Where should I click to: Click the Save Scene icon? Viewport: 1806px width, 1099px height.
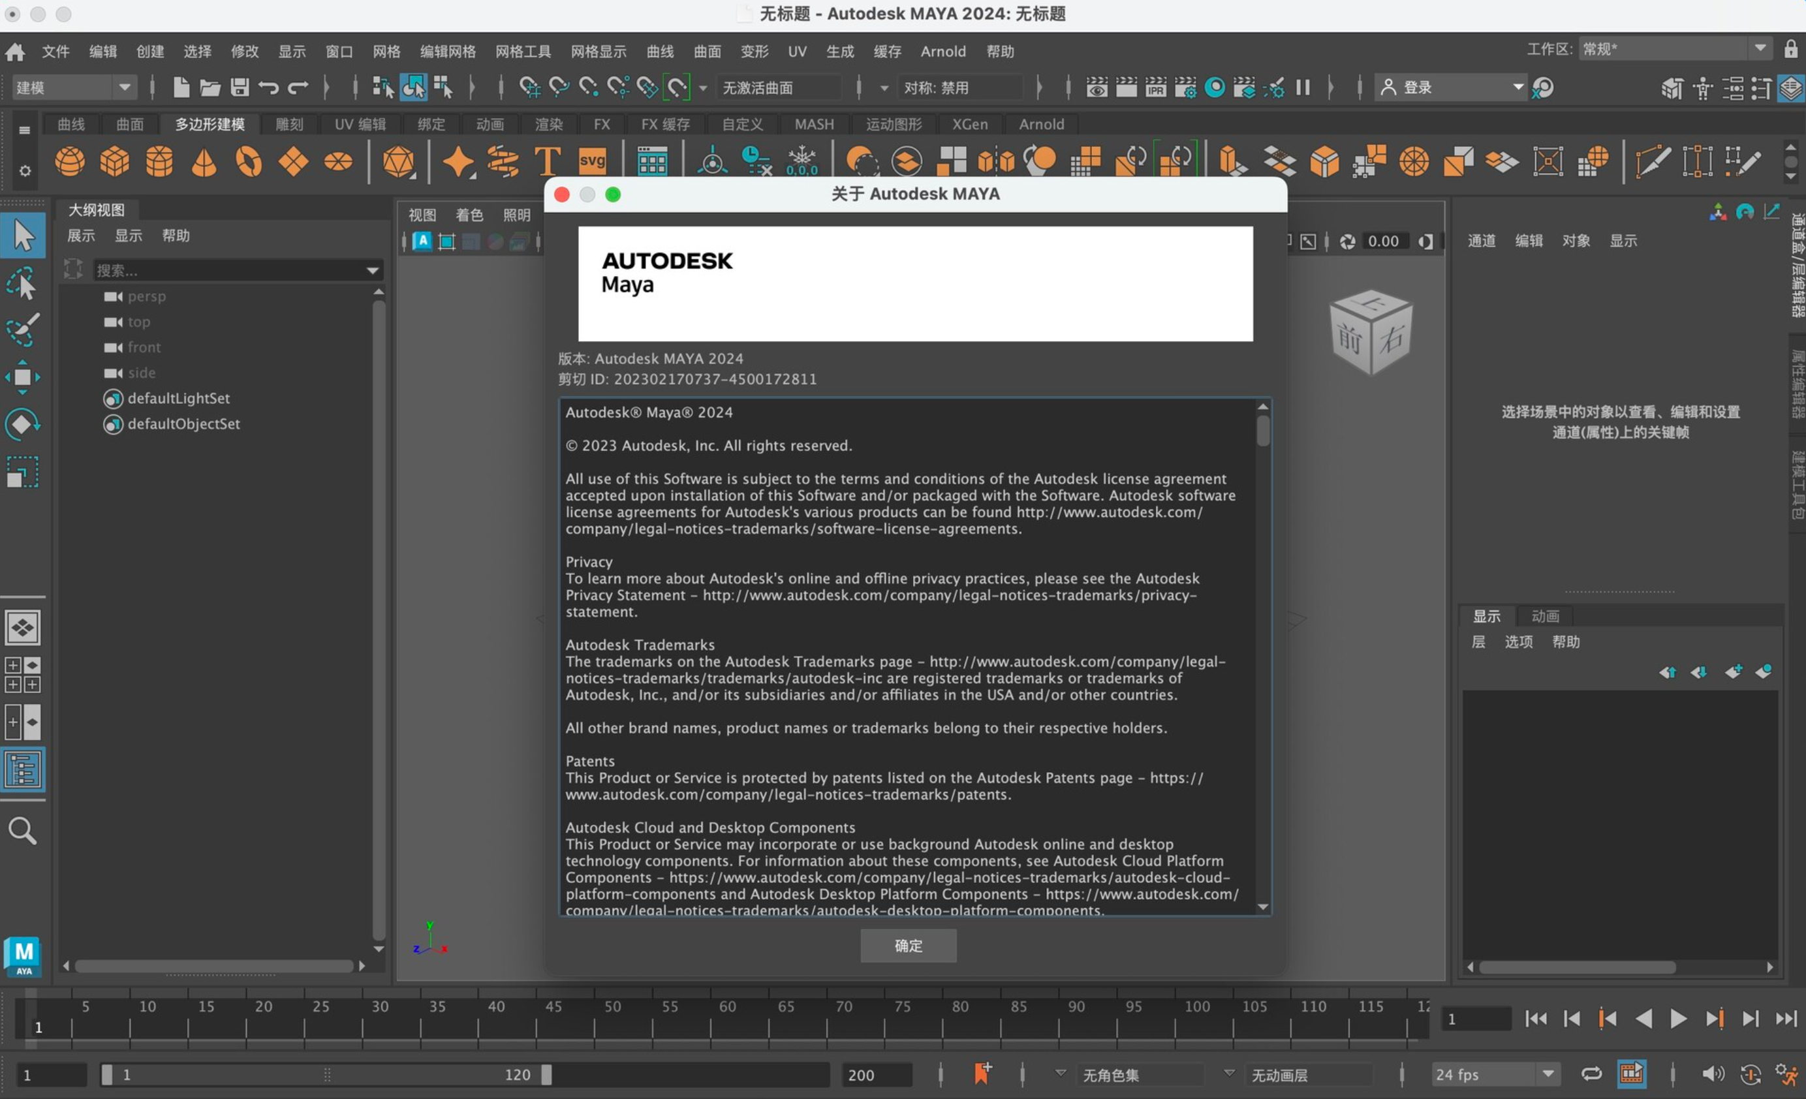point(240,88)
